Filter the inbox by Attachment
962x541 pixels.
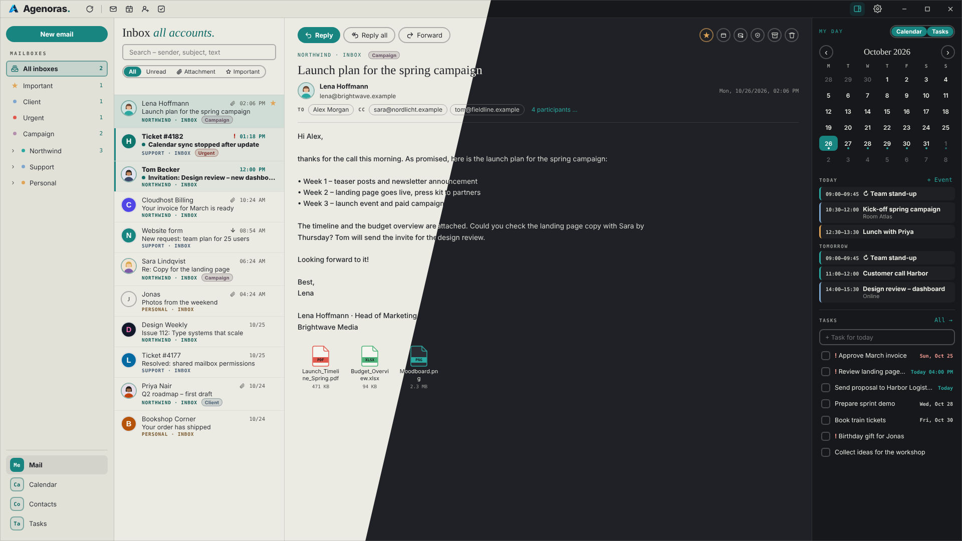point(196,72)
